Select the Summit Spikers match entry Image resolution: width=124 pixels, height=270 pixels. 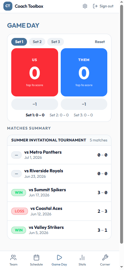pos(59,193)
